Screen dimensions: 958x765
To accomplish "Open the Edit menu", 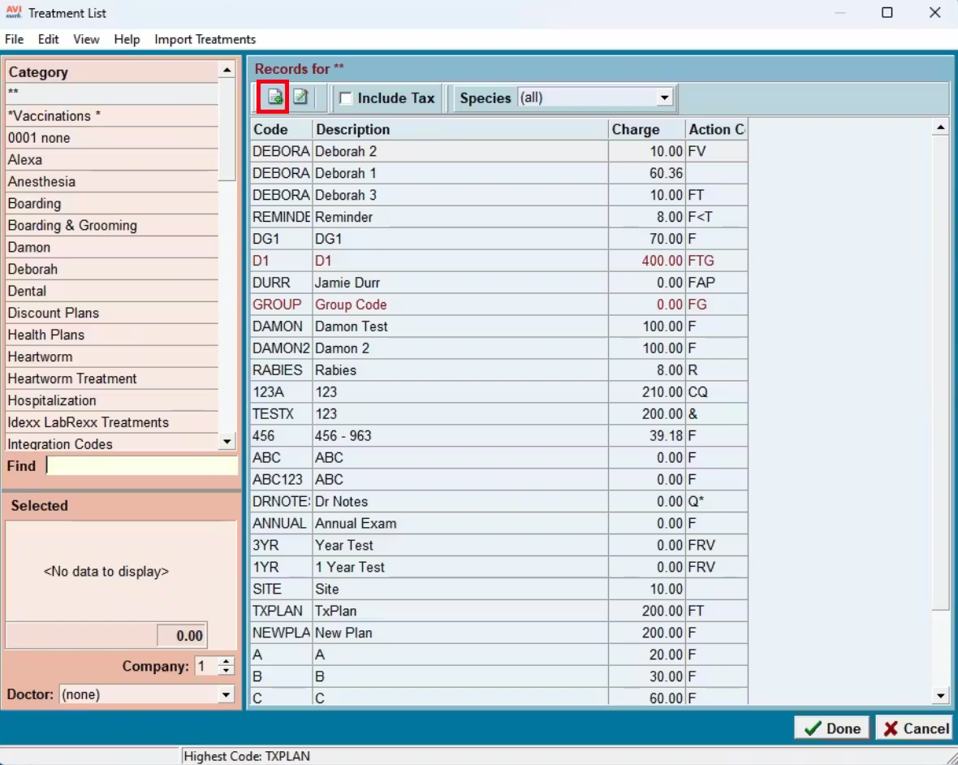I will tap(48, 39).
